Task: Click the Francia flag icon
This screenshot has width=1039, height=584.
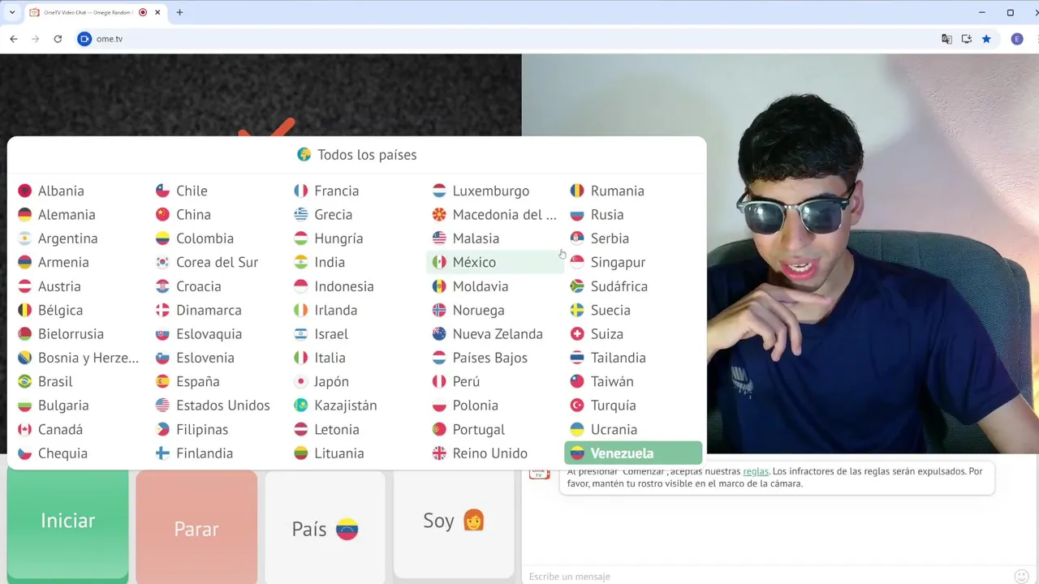Action: coord(301,191)
